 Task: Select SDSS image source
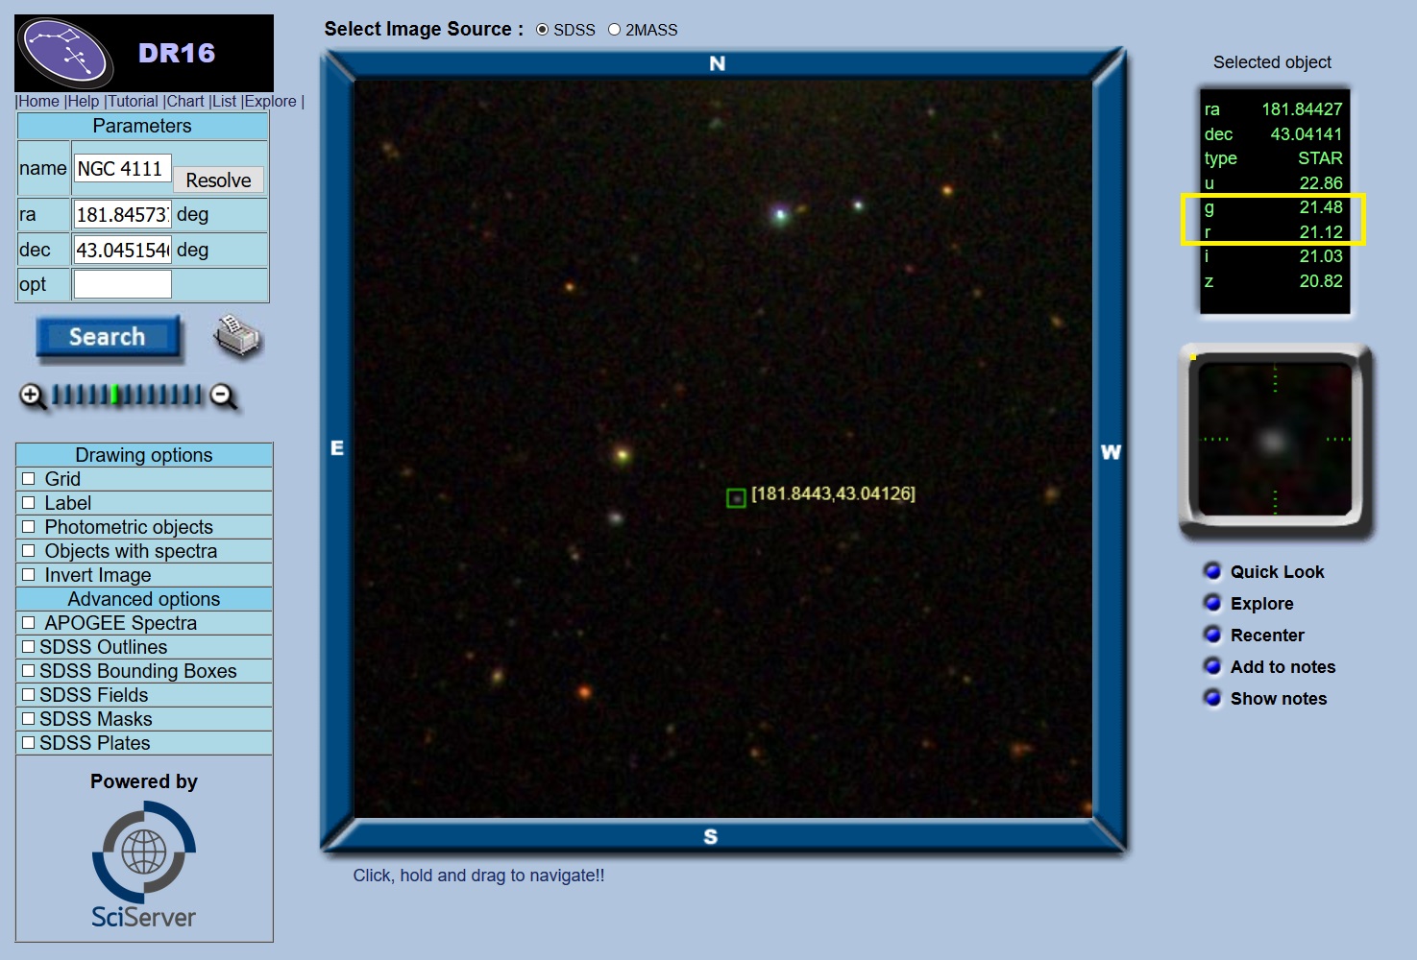click(x=543, y=30)
